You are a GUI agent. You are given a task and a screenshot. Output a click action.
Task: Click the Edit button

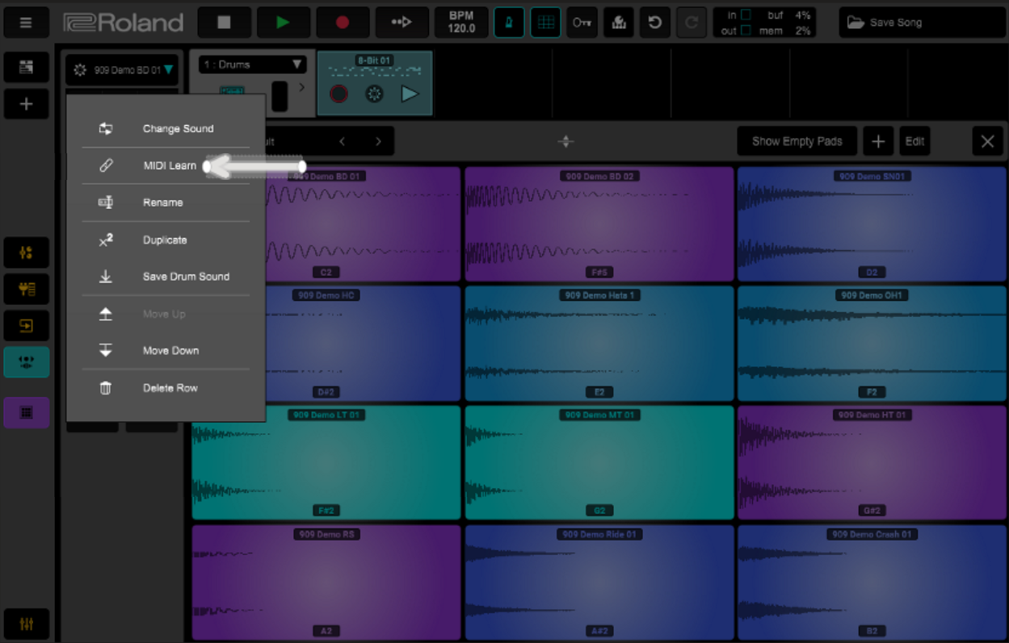pos(914,141)
